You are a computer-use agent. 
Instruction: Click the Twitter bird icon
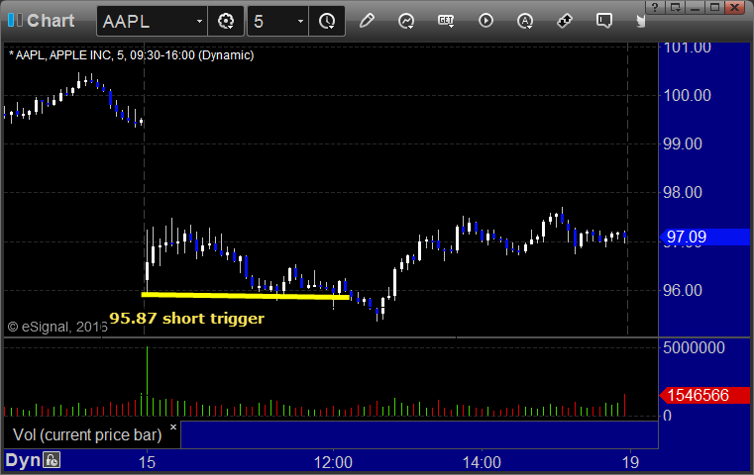click(x=640, y=21)
